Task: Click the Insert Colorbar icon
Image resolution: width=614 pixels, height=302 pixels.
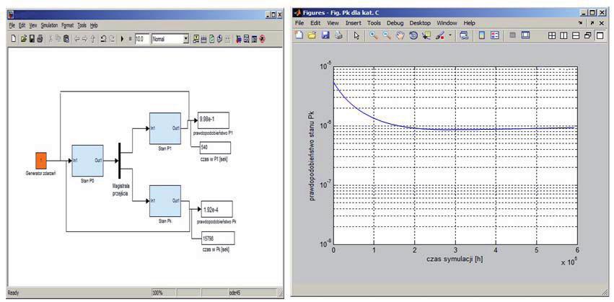Action: click(x=482, y=35)
